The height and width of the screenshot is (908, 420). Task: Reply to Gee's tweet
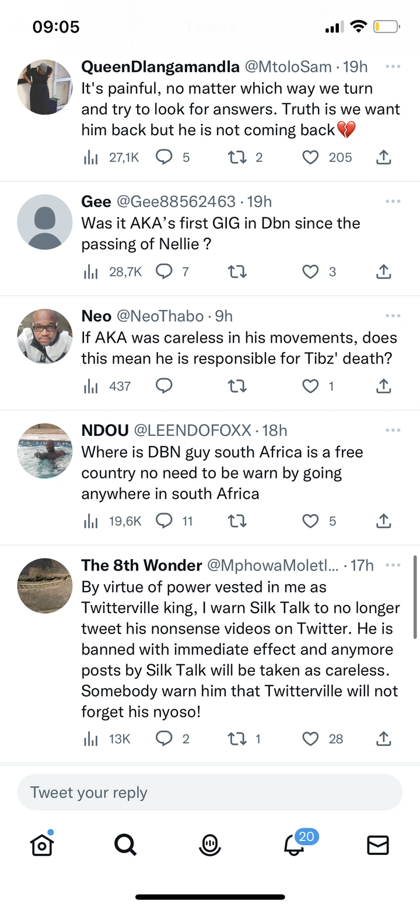tap(164, 272)
